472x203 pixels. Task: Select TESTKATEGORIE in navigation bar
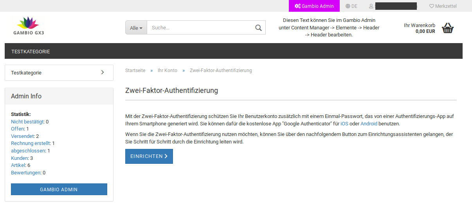(x=31, y=51)
